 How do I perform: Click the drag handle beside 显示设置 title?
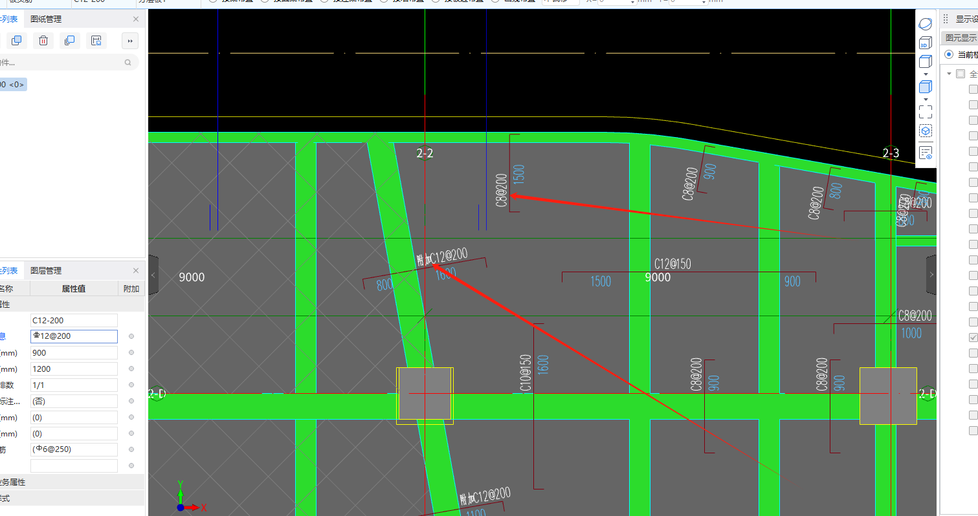pos(946,19)
